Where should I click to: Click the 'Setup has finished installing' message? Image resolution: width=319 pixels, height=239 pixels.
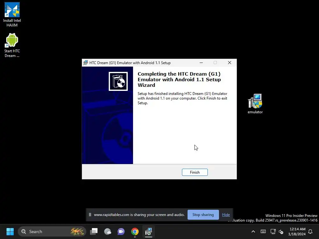182,98
